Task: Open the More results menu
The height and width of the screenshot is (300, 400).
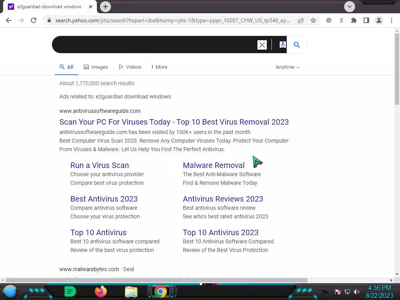Action: (159, 67)
